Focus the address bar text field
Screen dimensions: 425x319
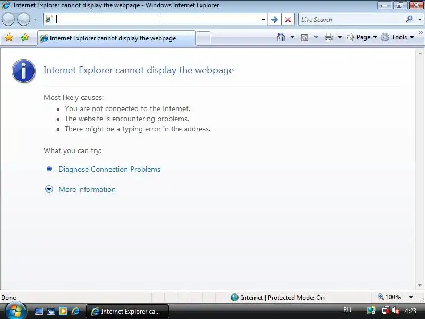pyautogui.click(x=157, y=20)
